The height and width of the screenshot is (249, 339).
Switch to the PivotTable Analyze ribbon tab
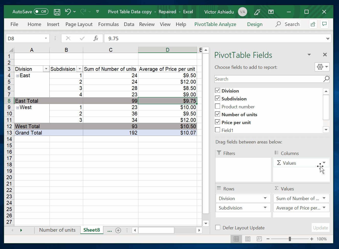coord(215,24)
